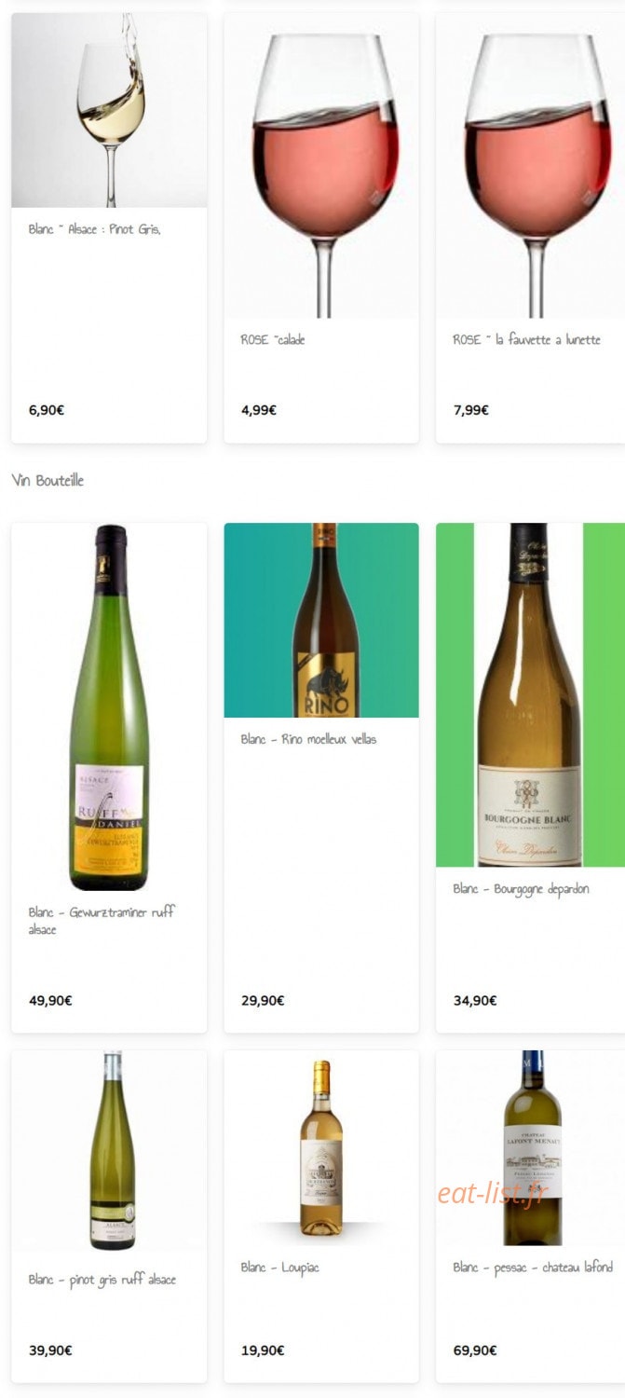Open the Loupiac bottle picture

point(321,1148)
